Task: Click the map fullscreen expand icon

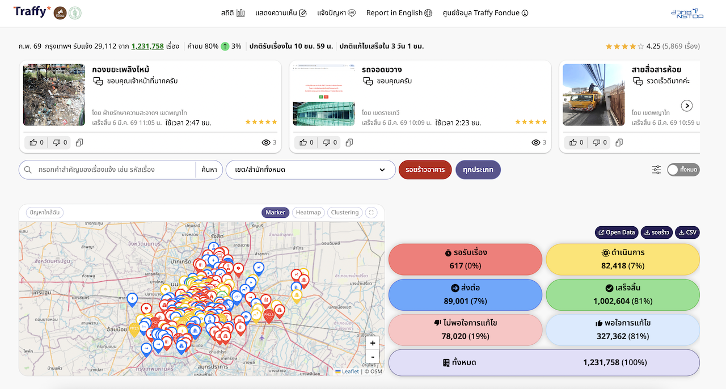Action: click(x=372, y=213)
